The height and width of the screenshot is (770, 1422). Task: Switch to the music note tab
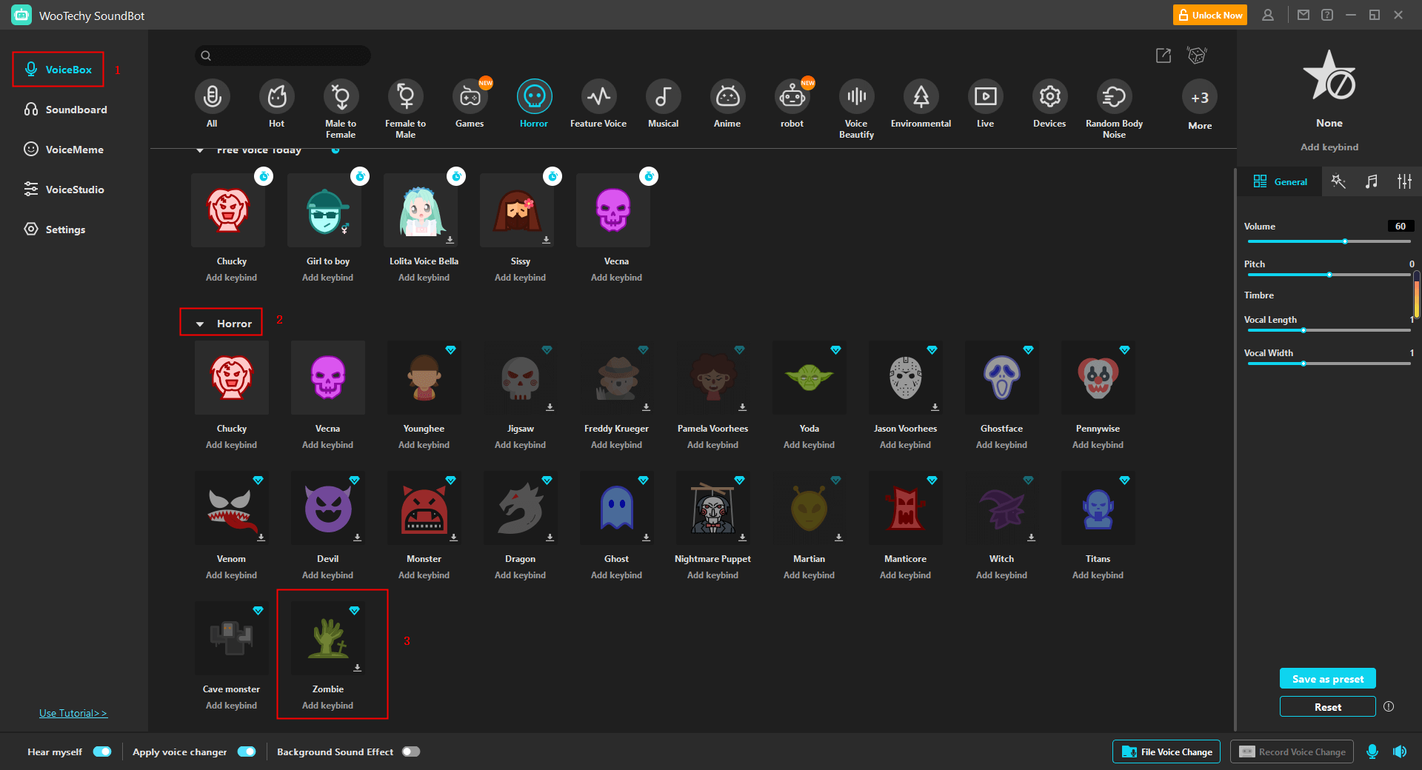coord(1372,181)
